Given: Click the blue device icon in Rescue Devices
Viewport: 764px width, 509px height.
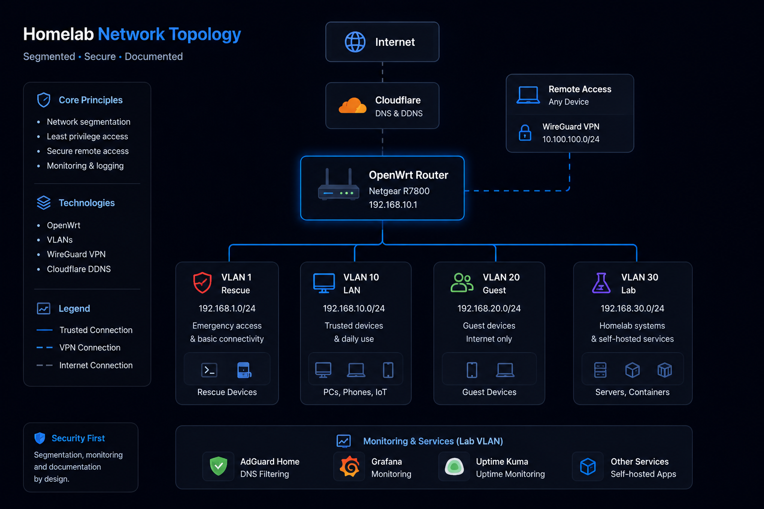Looking at the screenshot, I should coord(244,370).
